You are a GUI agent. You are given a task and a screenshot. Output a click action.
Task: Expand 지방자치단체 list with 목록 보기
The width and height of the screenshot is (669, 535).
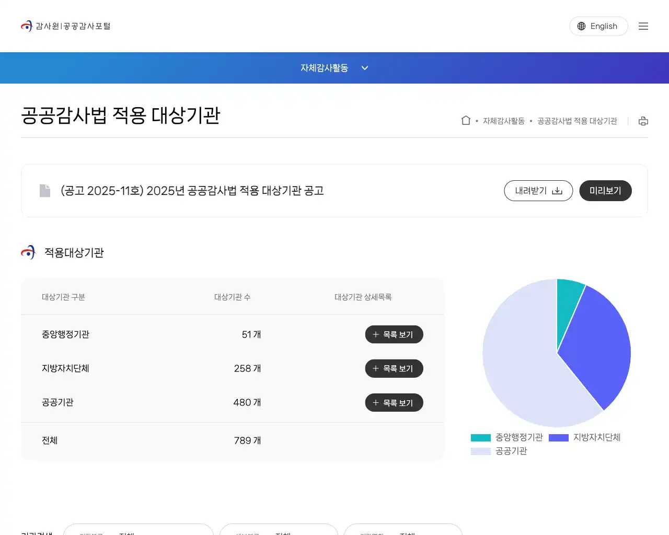[394, 368]
